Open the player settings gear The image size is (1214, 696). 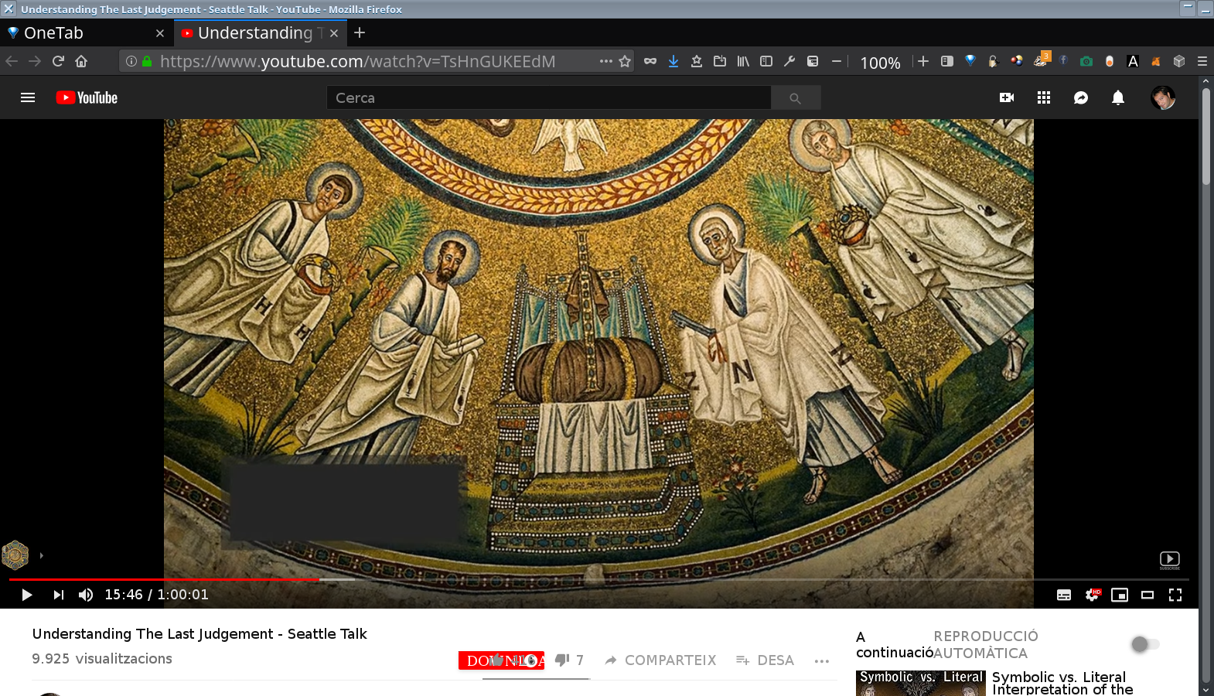click(1092, 595)
